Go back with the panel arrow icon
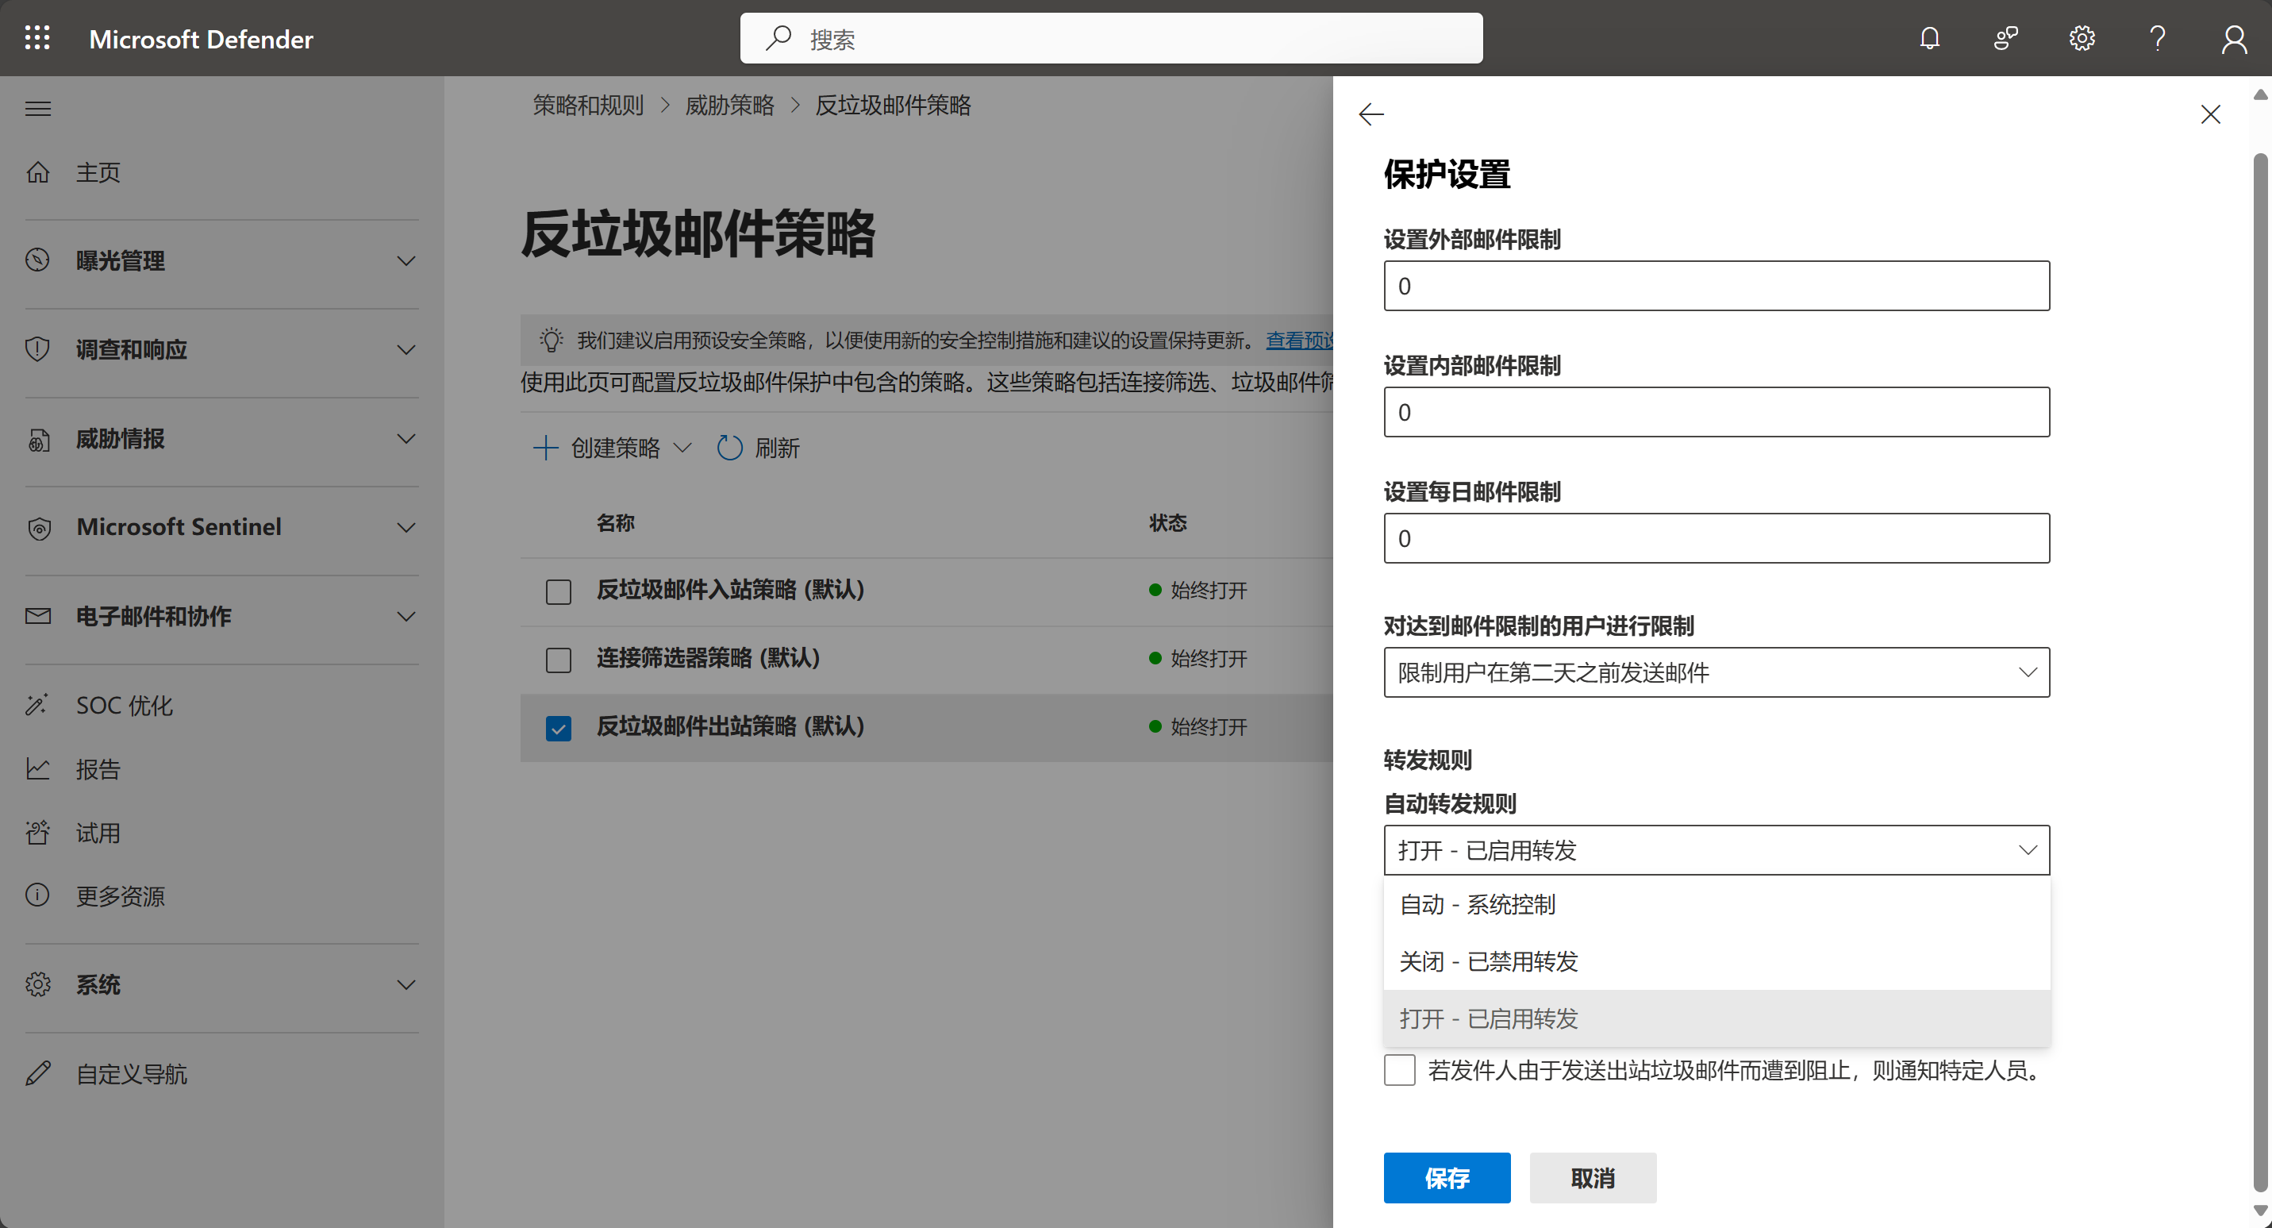This screenshot has width=2272, height=1228. point(1371,114)
